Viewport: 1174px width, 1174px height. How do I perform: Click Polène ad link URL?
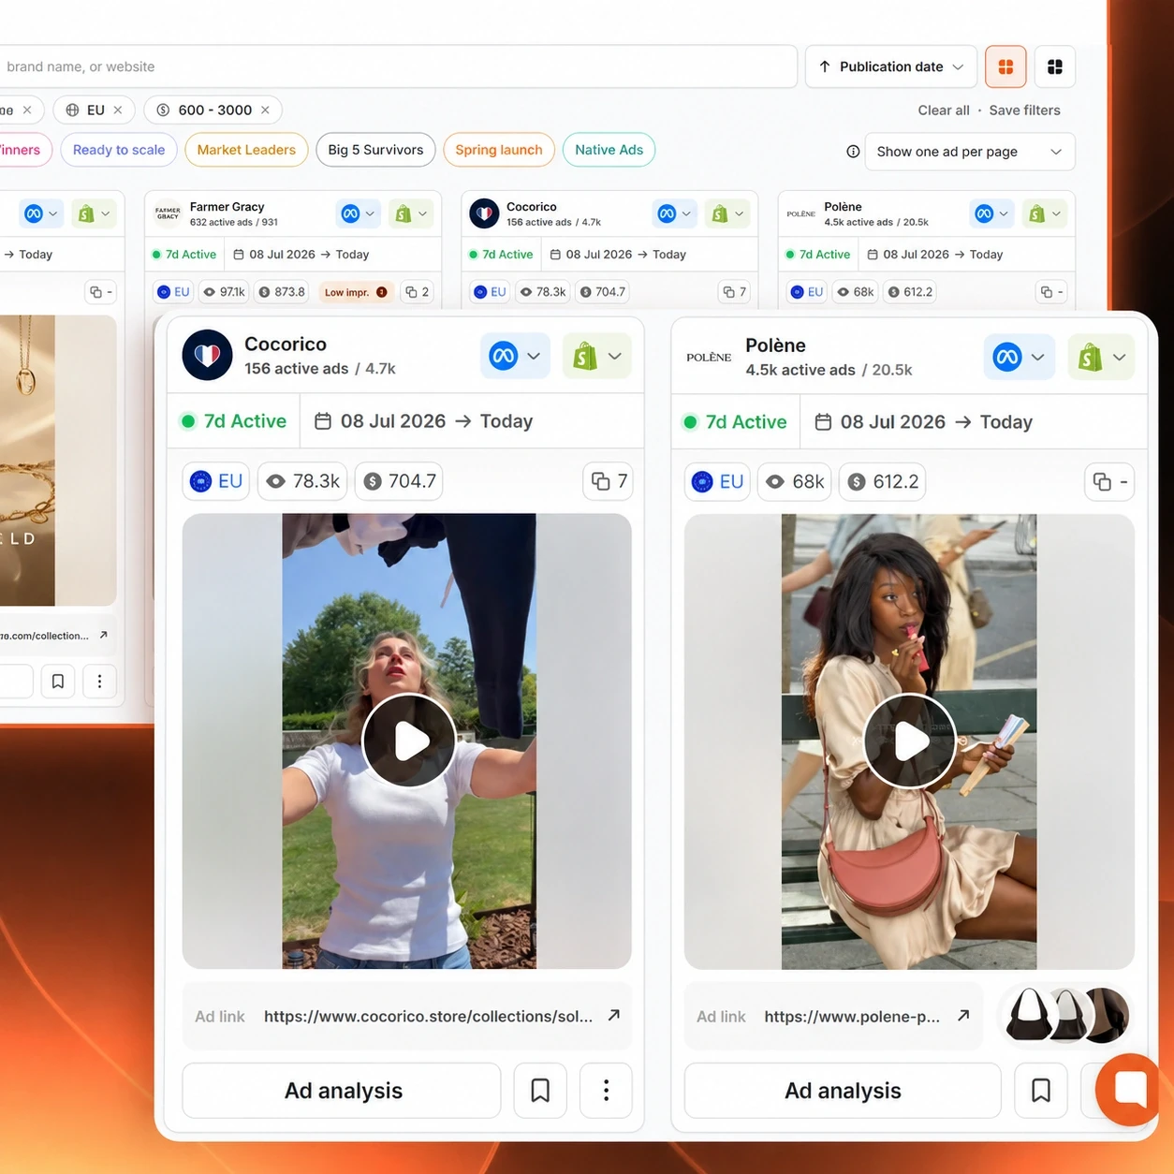point(852,1016)
